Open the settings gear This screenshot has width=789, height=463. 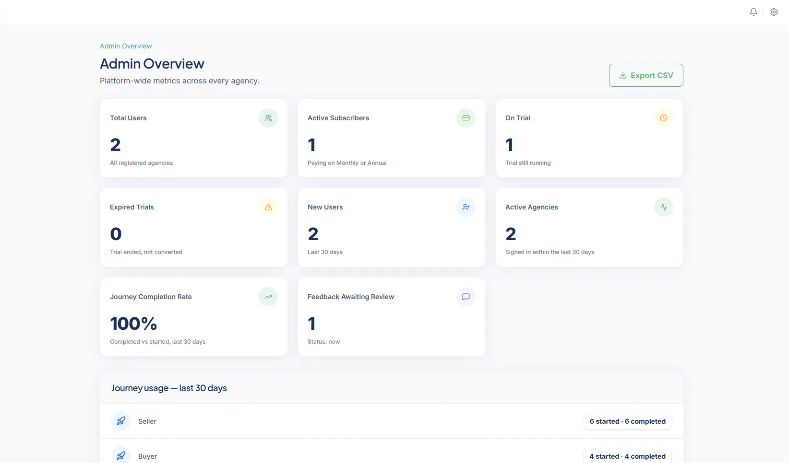pos(774,12)
